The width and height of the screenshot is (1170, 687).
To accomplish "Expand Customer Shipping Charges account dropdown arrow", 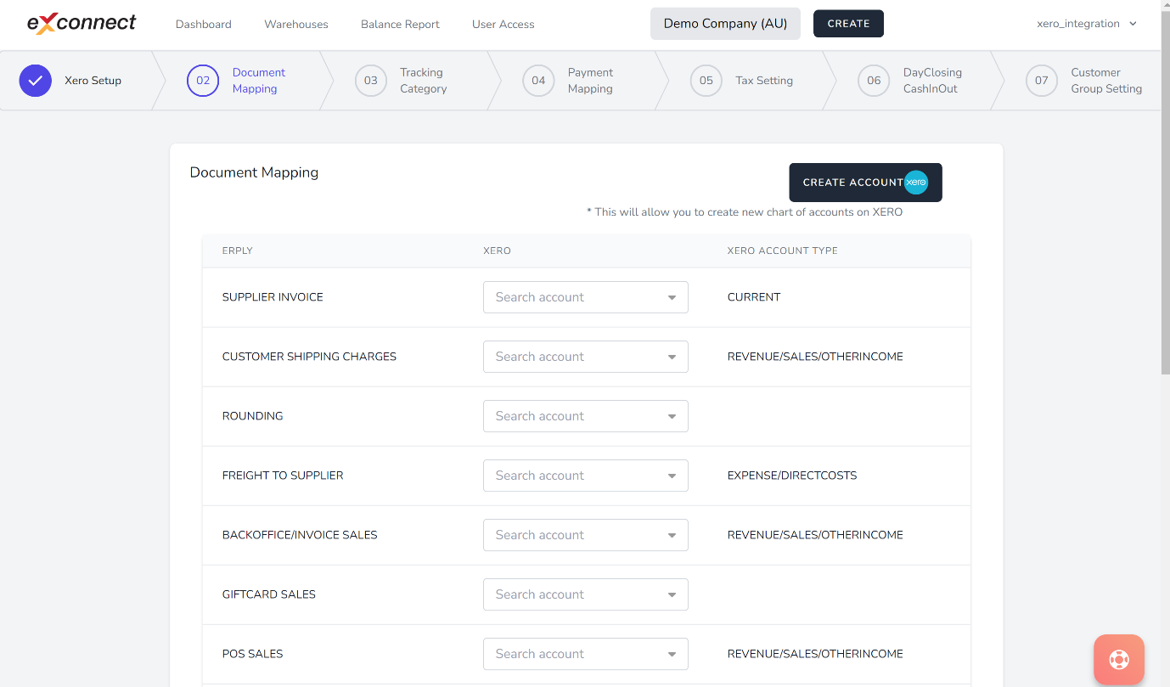I will tap(672, 357).
